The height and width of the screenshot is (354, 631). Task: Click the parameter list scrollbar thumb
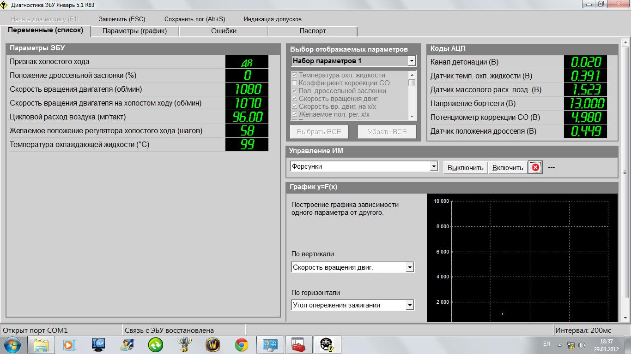(412, 83)
